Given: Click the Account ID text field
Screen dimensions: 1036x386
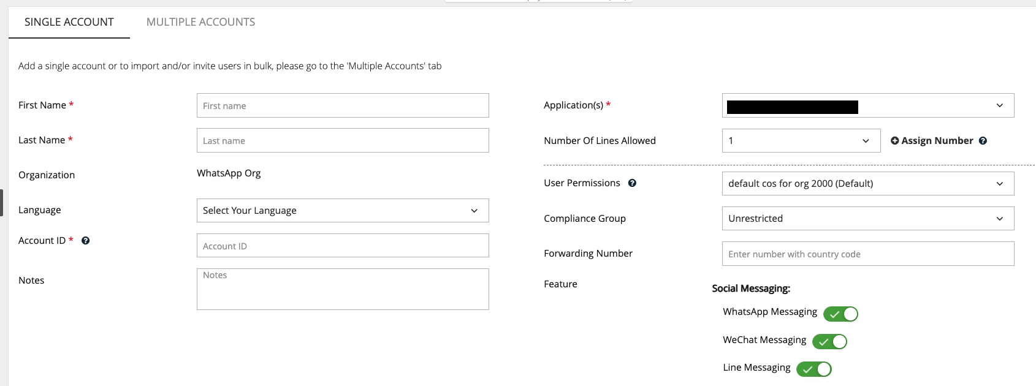Looking at the screenshot, I should tap(342, 246).
